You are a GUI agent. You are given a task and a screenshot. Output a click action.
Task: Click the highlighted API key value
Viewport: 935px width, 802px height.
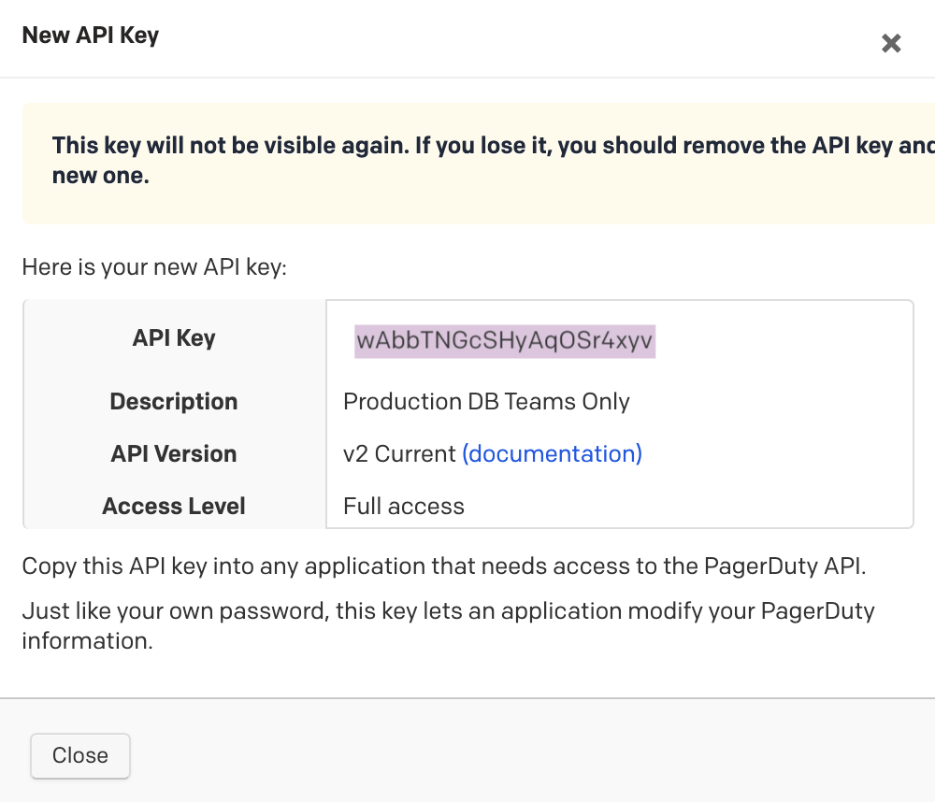click(505, 342)
